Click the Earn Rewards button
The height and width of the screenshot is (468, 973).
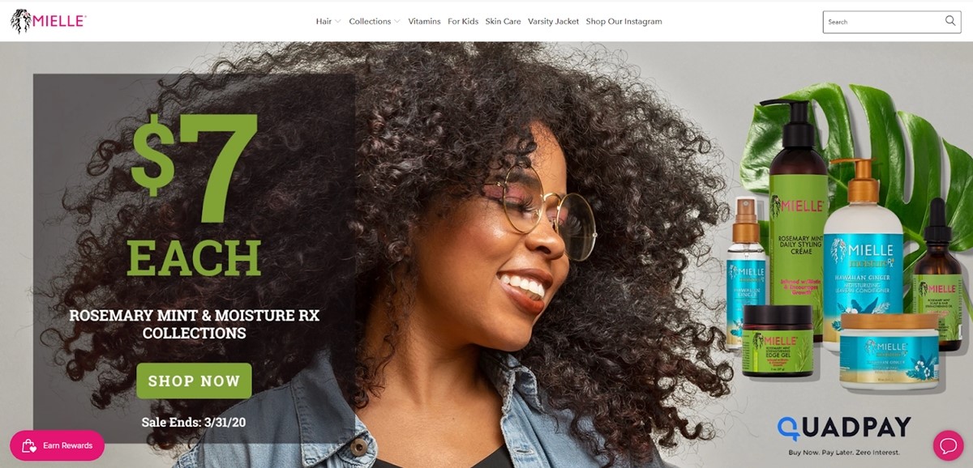pos(57,445)
